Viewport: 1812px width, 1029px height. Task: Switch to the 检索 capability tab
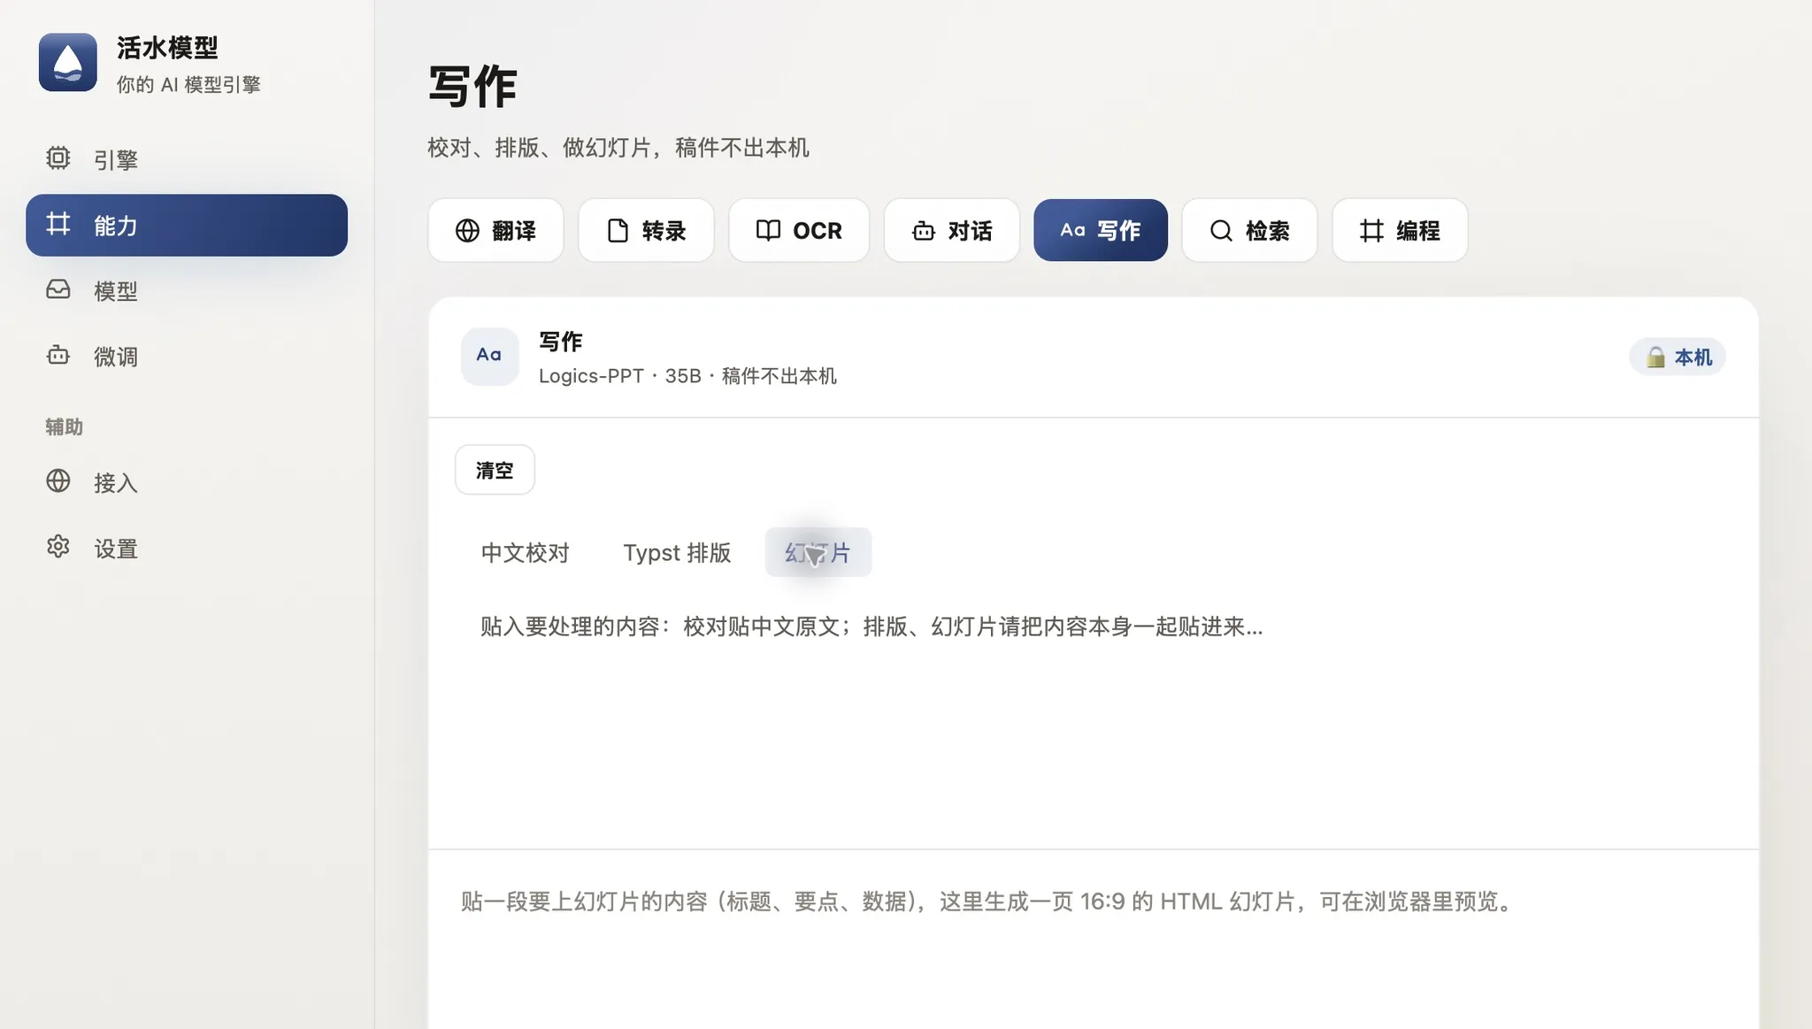[x=1249, y=230]
